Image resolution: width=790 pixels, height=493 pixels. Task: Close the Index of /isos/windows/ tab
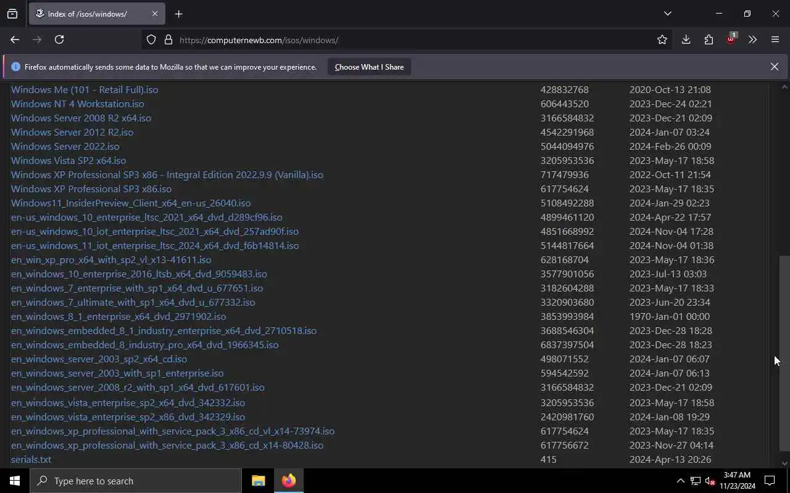point(154,14)
